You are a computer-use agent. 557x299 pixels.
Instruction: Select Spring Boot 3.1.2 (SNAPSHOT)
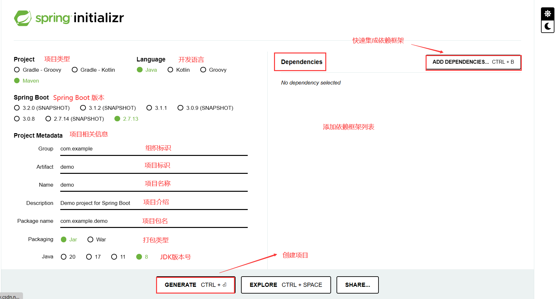pyautogui.click(x=108, y=108)
